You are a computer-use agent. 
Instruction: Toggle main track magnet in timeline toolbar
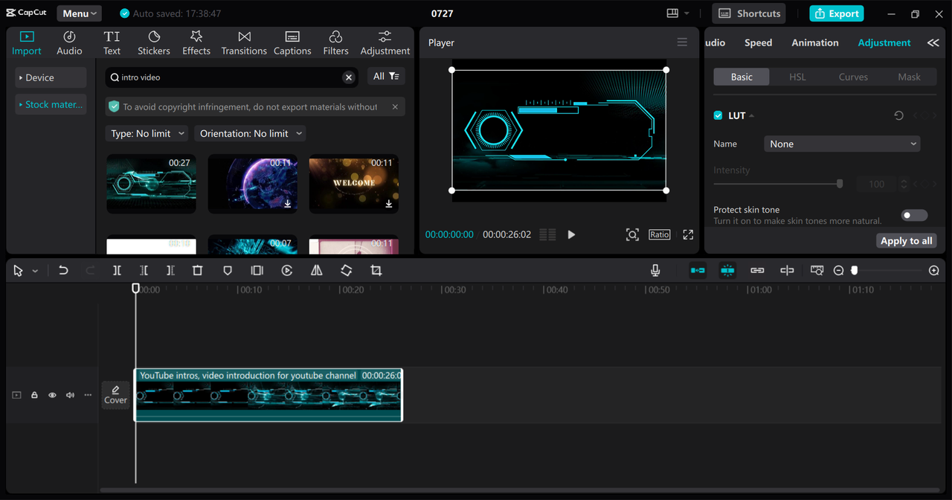point(698,271)
